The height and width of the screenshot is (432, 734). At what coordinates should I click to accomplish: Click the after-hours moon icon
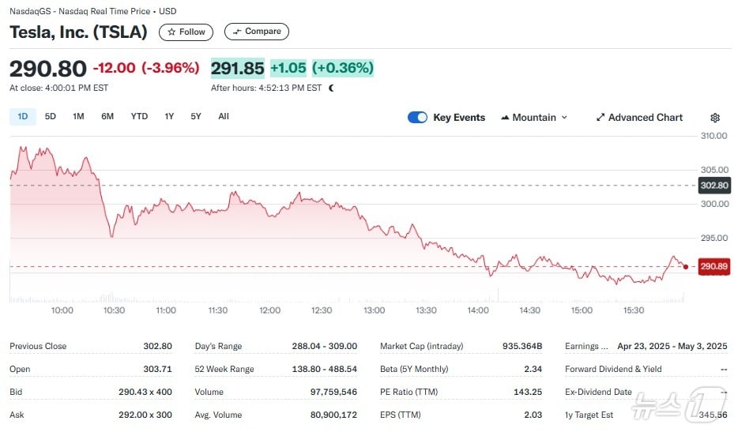tap(331, 88)
